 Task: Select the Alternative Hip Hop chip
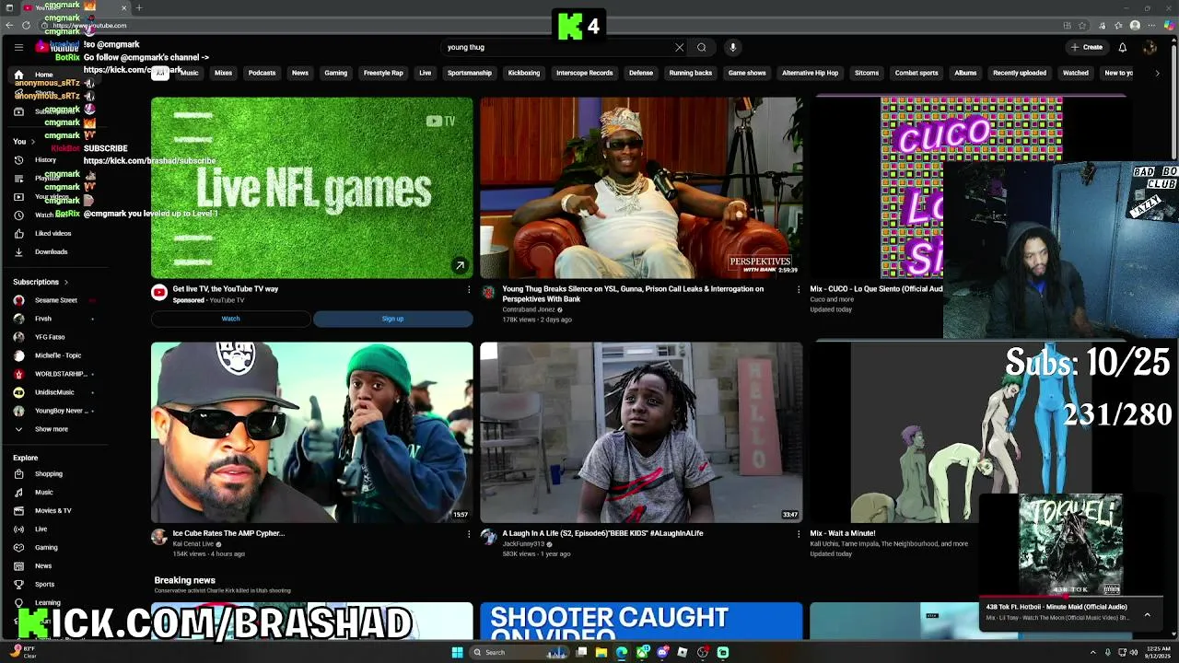[x=810, y=73]
